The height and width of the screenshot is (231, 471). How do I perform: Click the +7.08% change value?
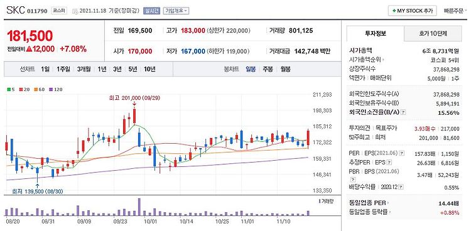pos(73,49)
